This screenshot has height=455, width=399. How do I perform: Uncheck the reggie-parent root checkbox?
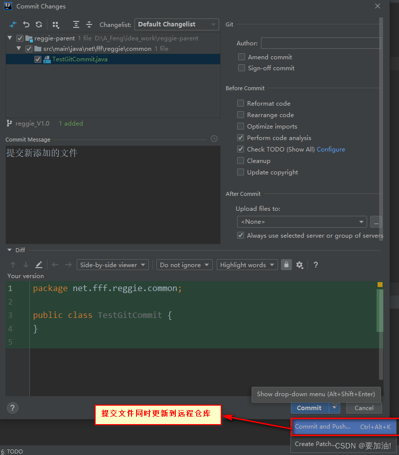(x=20, y=38)
